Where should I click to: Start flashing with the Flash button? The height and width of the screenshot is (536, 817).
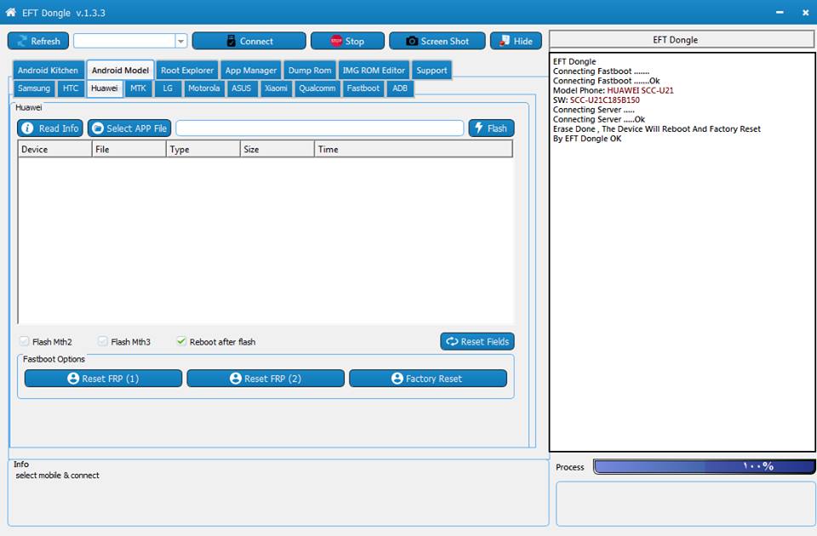[x=491, y=128]
